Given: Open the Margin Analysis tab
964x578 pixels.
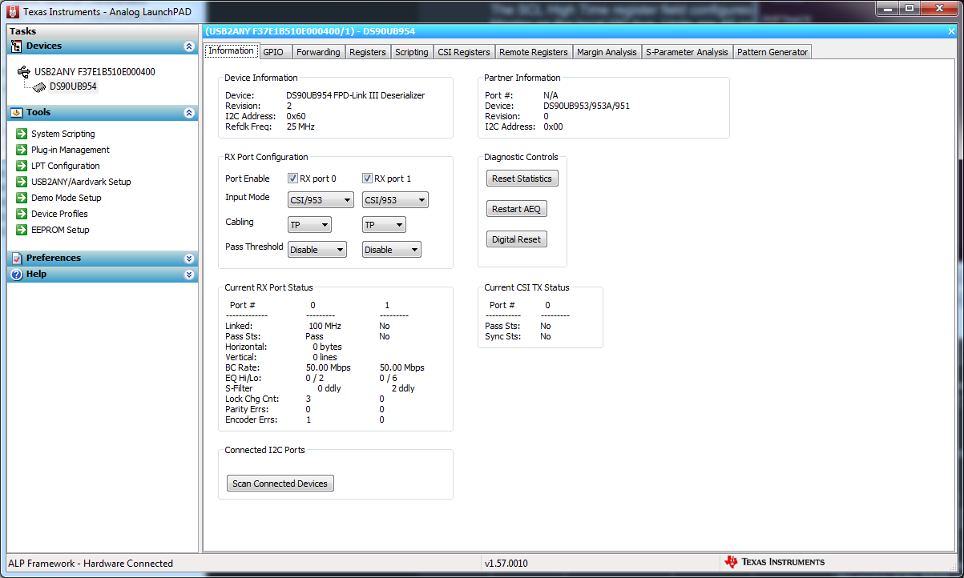Looking at the screenshot, I should point(607,52).
